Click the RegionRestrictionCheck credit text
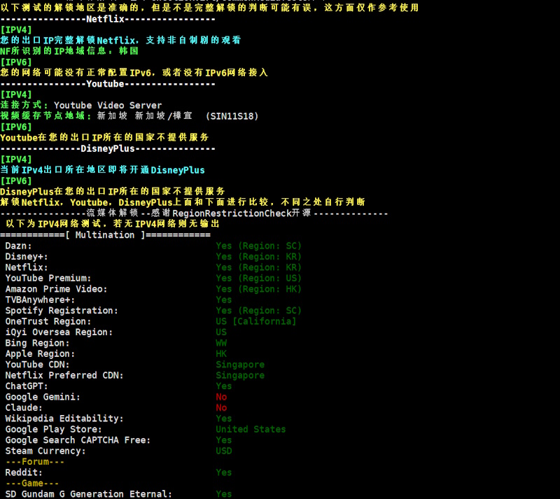Viewport: 560px width, 499px height. (x=231, y=213)
